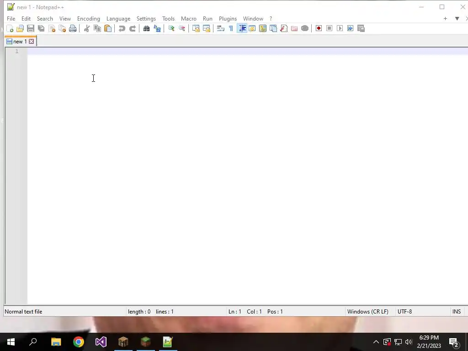Launch Chrome from the taskbar
The width and height of the screenshot is (468, 351).
79,342
